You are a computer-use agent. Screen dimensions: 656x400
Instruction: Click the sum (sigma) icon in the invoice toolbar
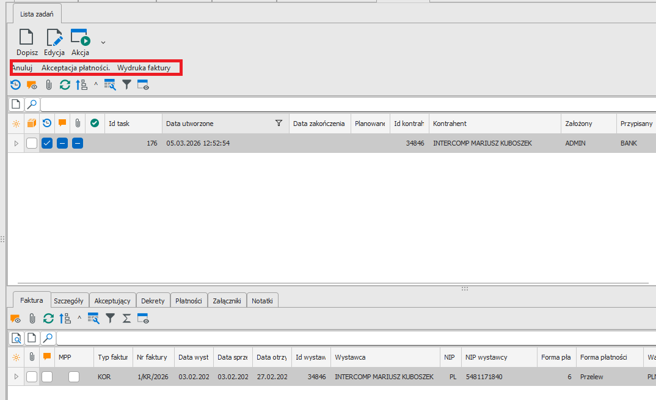click(x=126, y=318)
